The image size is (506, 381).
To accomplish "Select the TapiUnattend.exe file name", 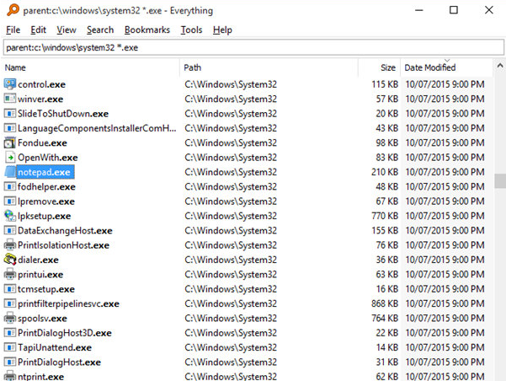I will pyautogui.click(x=55, y=347).
